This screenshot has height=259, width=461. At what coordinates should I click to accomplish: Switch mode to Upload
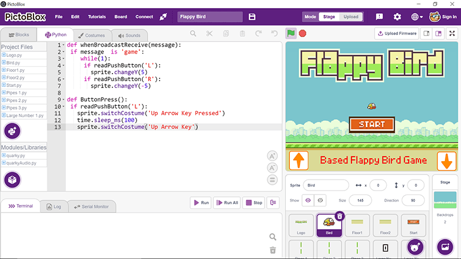(x=351, y=17)
